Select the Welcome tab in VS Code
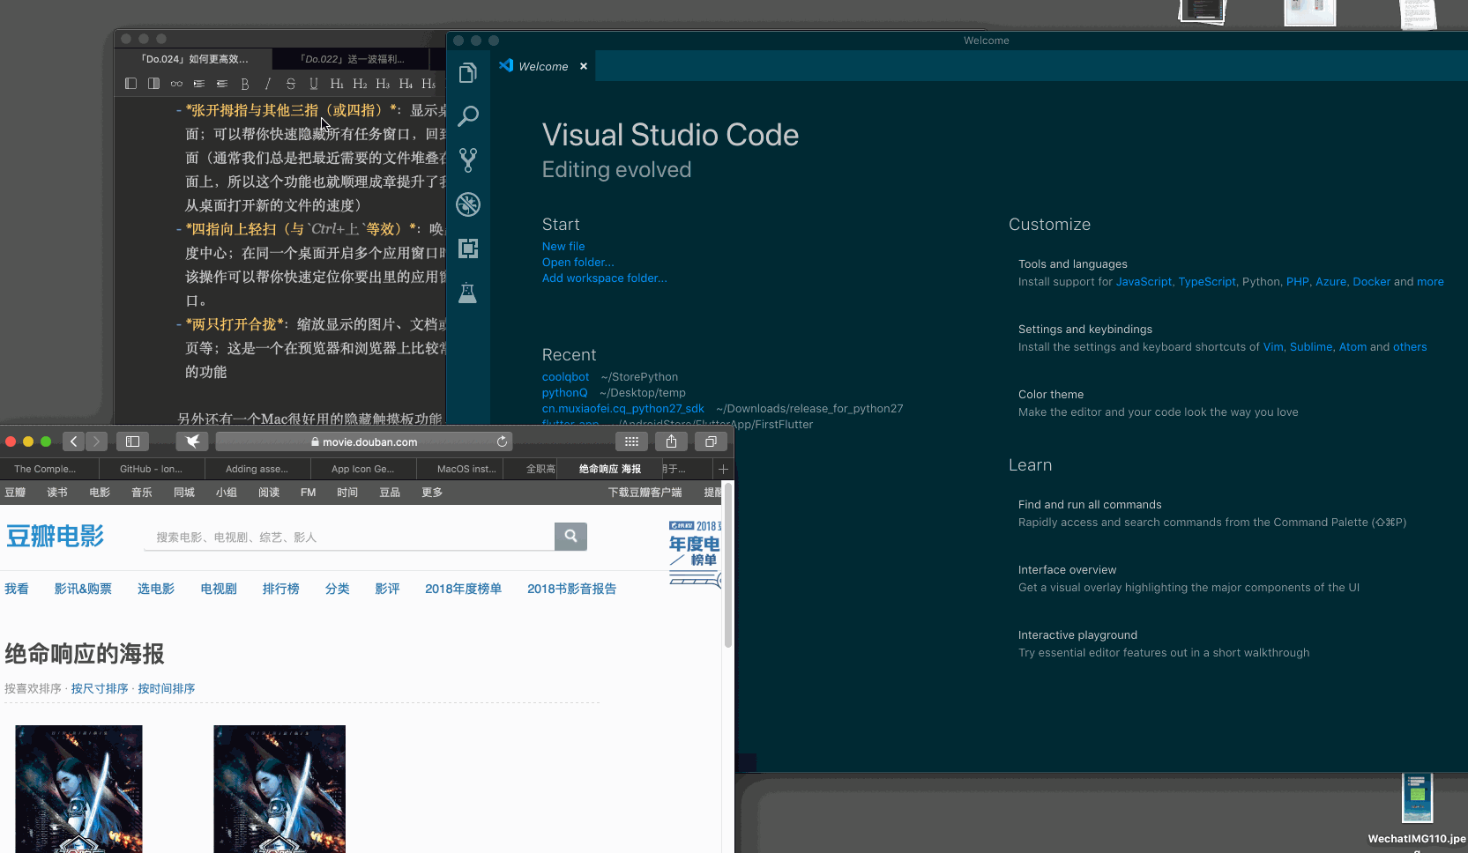Viewport: 1468px width, 853px height. click(x=543, y=66)
